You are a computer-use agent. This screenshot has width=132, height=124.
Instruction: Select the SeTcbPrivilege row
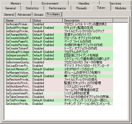pos(59,100)
